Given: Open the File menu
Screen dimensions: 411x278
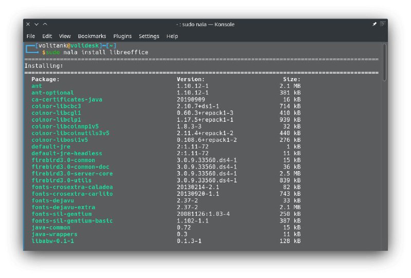Looking at the screenshot, I should (x=31, y=36).
